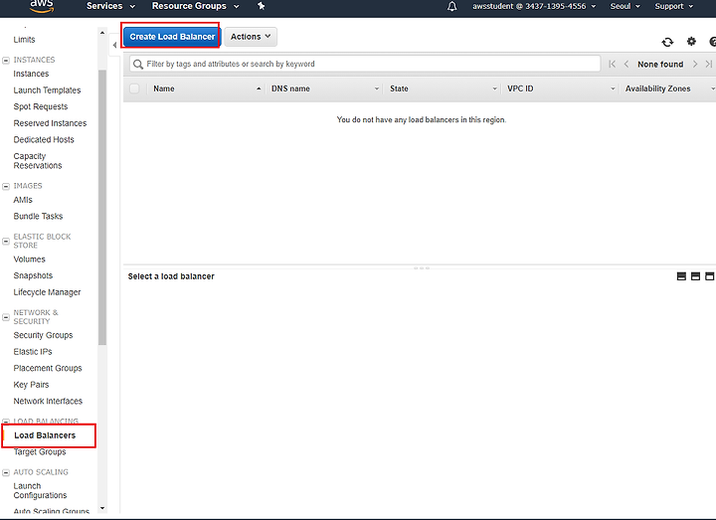Screen dimensions: 716x520
Task: Sort by Availability Zones column
Action: point(668,88)
